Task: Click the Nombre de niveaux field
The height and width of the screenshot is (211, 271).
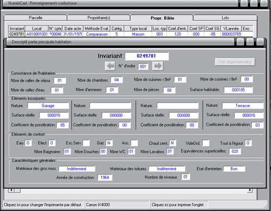Action: 185,177
